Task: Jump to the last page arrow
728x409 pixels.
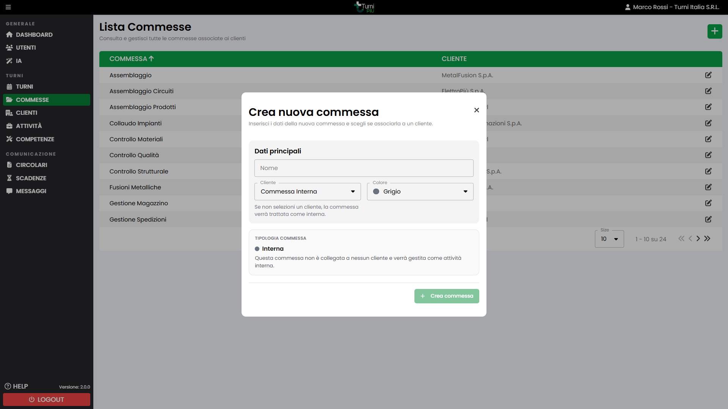Action: click(x=707, y=239)
